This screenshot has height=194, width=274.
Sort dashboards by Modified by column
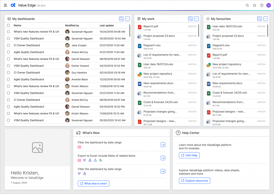[x=72, y=26]
